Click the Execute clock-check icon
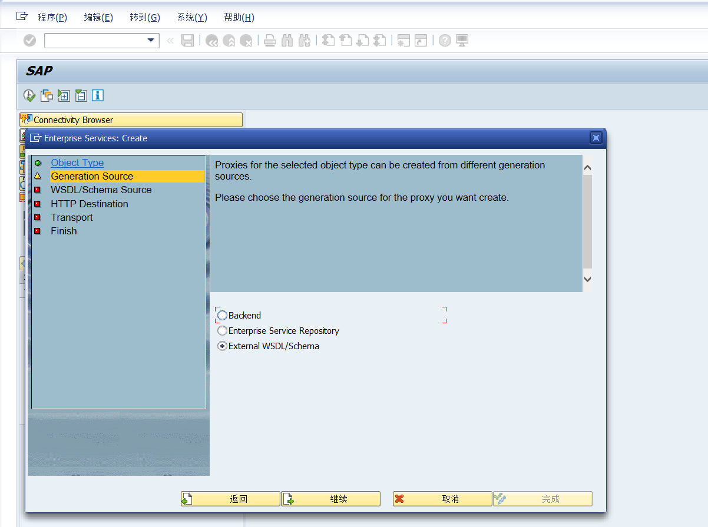708x527 pixels. point(29,95)
